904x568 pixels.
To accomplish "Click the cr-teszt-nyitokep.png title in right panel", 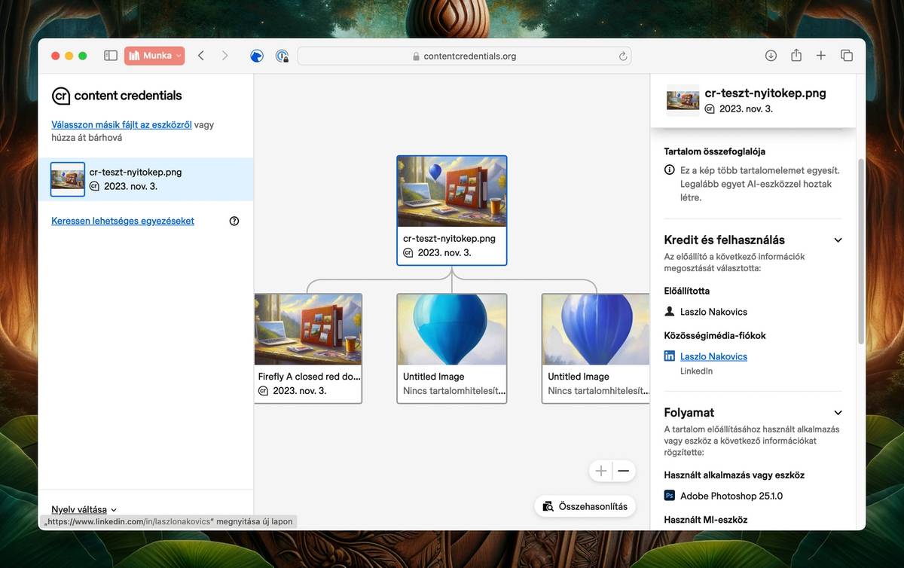I will click(765, 93).
